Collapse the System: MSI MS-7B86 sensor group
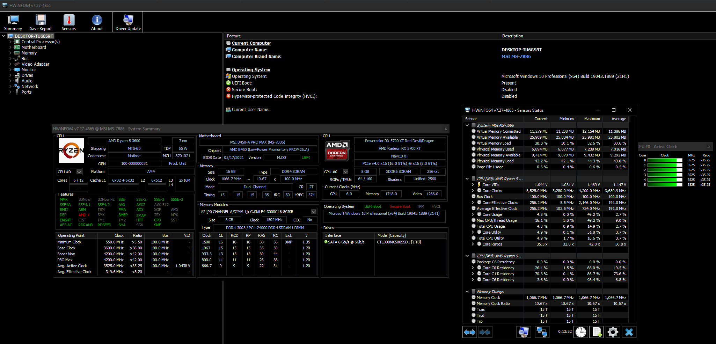The height and width of the screenshot is (344, 716). pos(467,125)
